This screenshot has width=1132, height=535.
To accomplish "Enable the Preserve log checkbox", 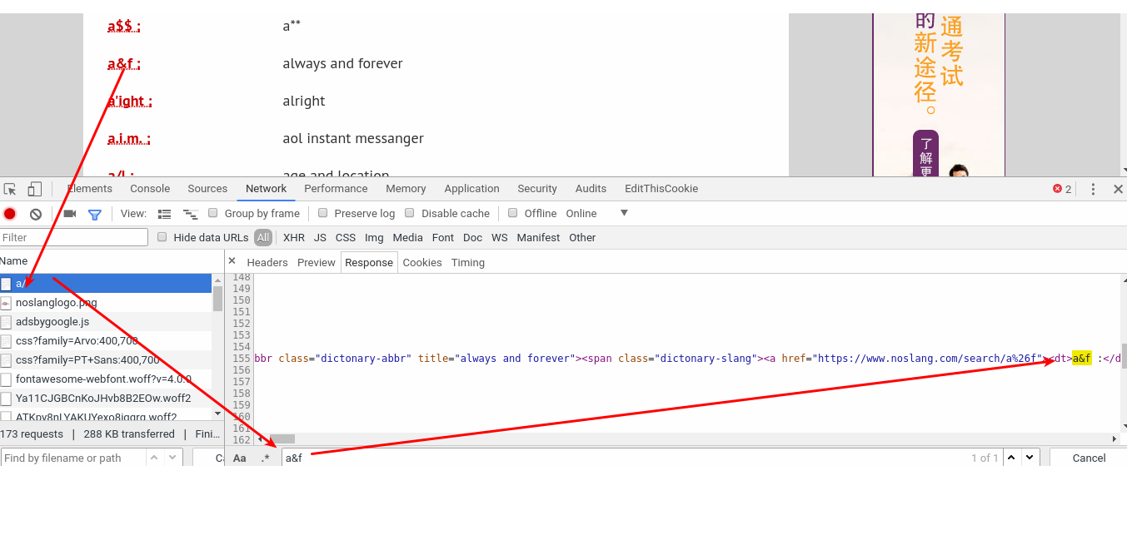I will 323,213.
